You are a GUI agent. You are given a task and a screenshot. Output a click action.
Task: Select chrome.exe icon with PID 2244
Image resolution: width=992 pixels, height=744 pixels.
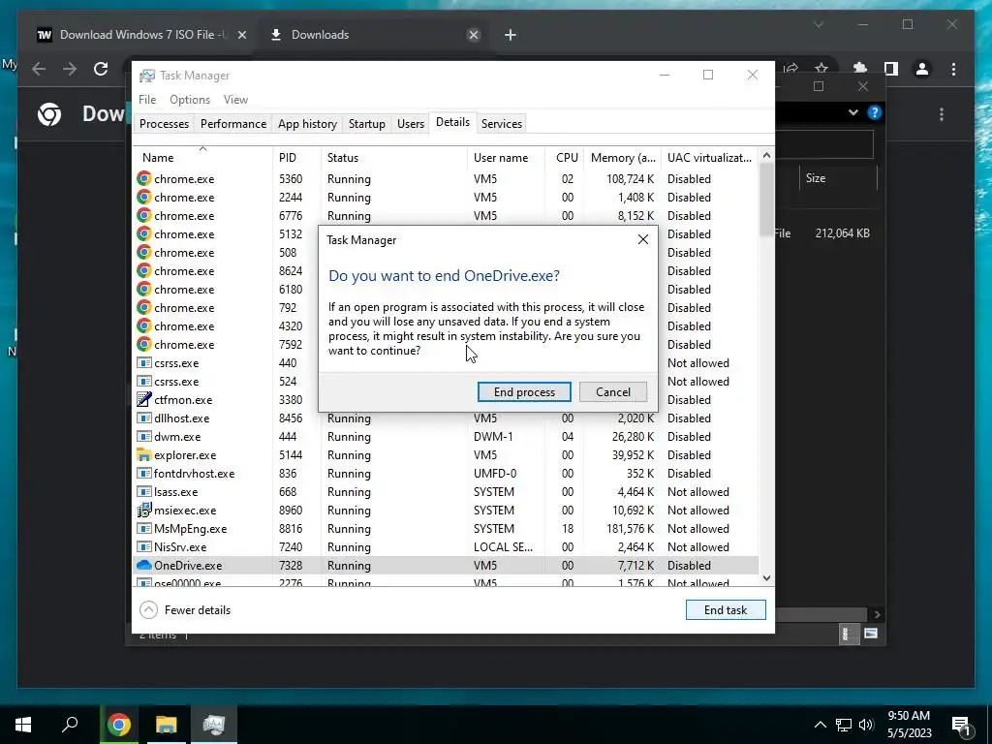[144, 198]
